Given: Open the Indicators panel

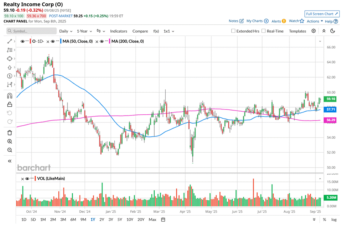Looking at the screenshot, I should (118, 31).
